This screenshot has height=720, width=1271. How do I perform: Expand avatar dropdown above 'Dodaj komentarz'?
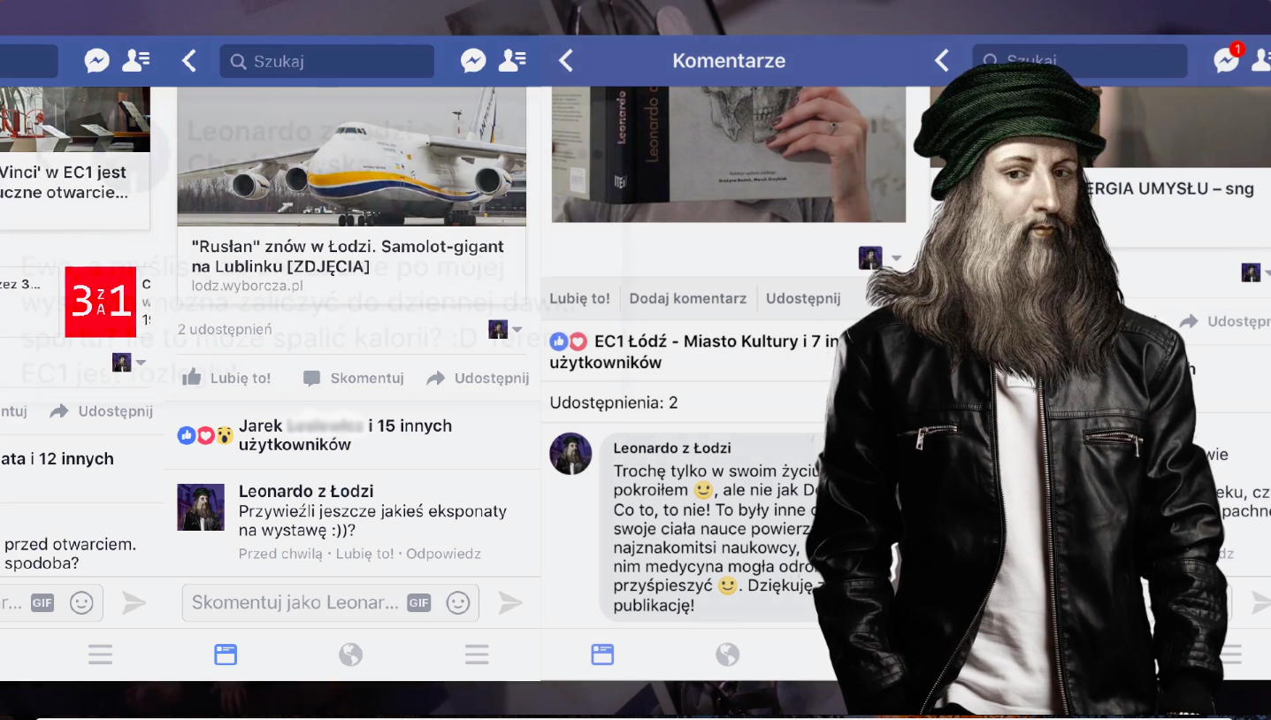tap(895, 258)
